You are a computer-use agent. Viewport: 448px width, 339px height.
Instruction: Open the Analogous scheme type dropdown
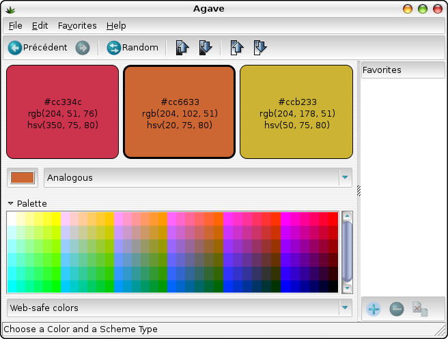click(198, 178)
